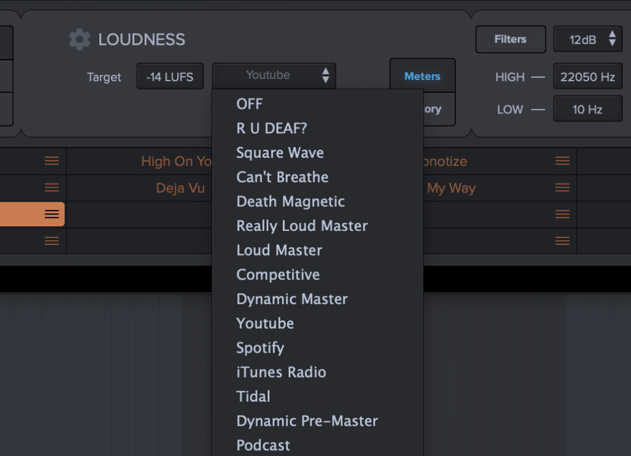Viewport: 631px width, 456px height.
Task: Click the HIGH 22050 Hz frequency field
Action: click(587, 77)
